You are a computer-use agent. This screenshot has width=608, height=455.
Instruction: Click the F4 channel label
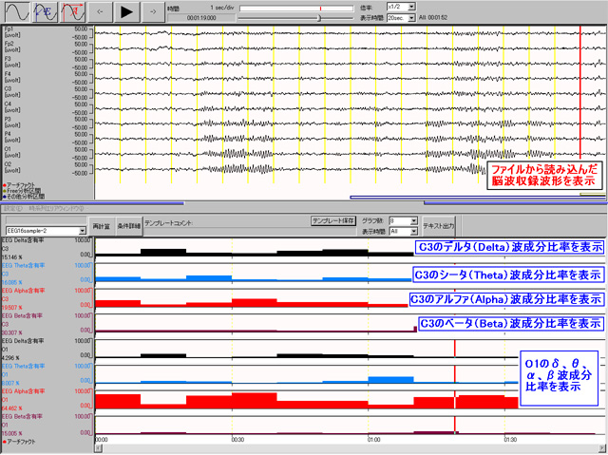(8, 74)
